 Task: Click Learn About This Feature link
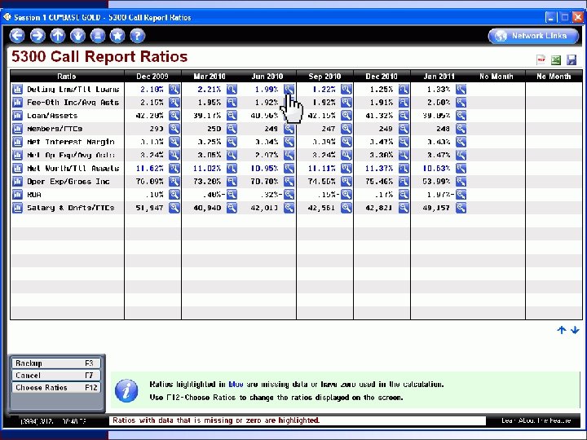coord(536,420)
